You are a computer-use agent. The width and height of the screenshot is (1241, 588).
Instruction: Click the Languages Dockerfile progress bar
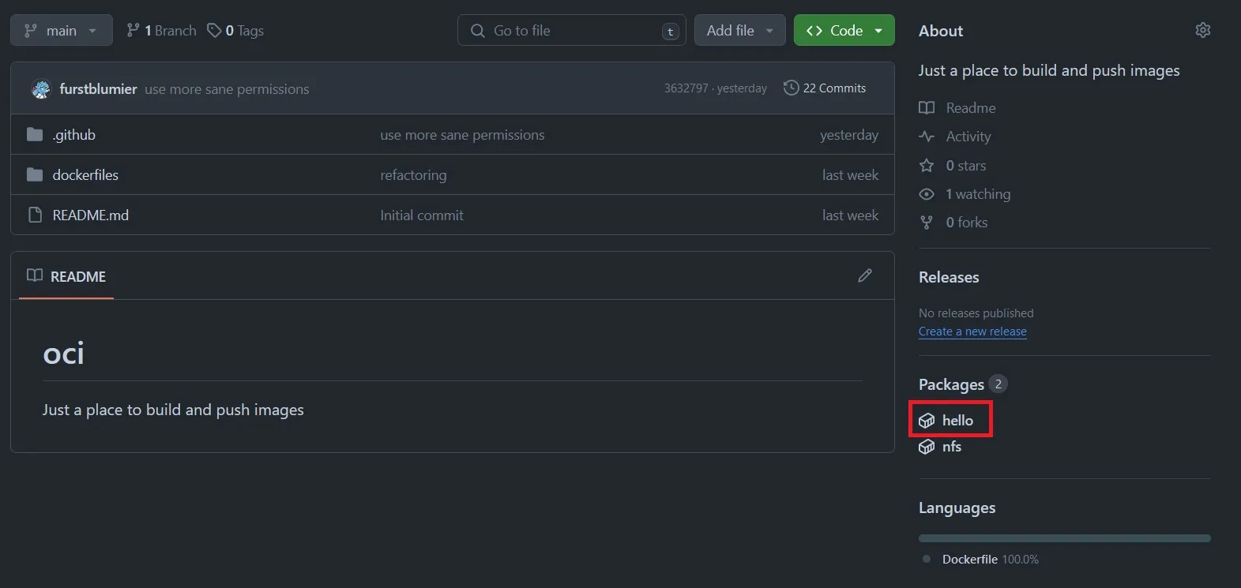tap(1064, 538)
